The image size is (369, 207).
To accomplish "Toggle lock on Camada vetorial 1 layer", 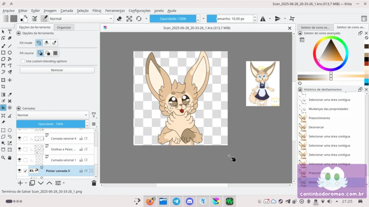I will tap(81, 160).
